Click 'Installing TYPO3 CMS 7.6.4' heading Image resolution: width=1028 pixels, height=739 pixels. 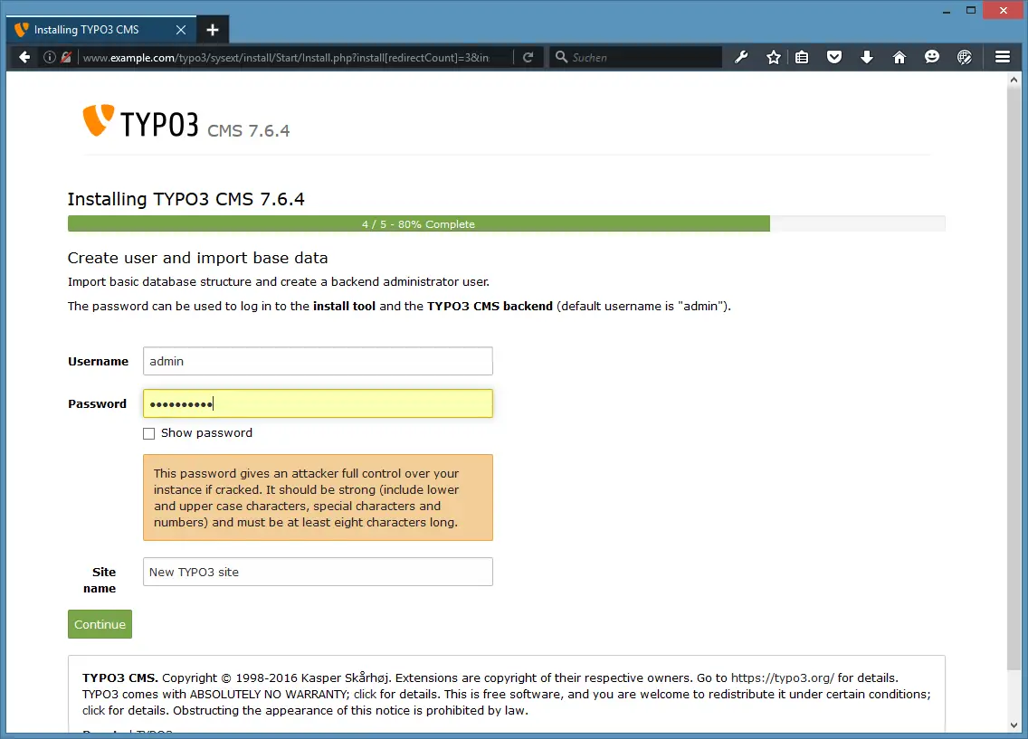pyautogui.click(x=186, y=199)
